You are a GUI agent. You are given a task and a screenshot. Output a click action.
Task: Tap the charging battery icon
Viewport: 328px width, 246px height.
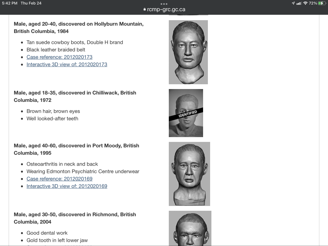pos(322,3)
